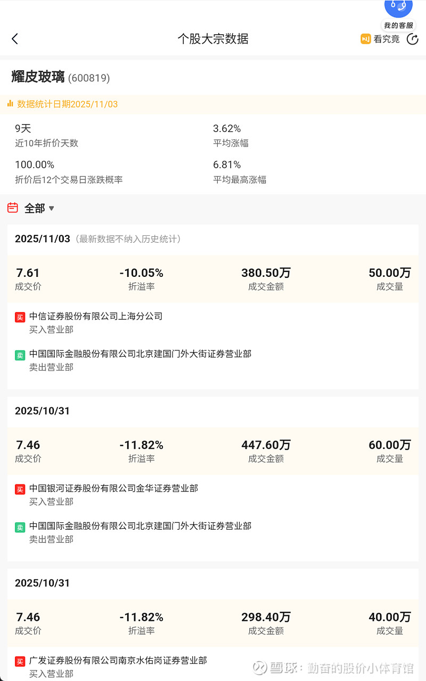Tap the back arrow icon

tap(15, 39)
